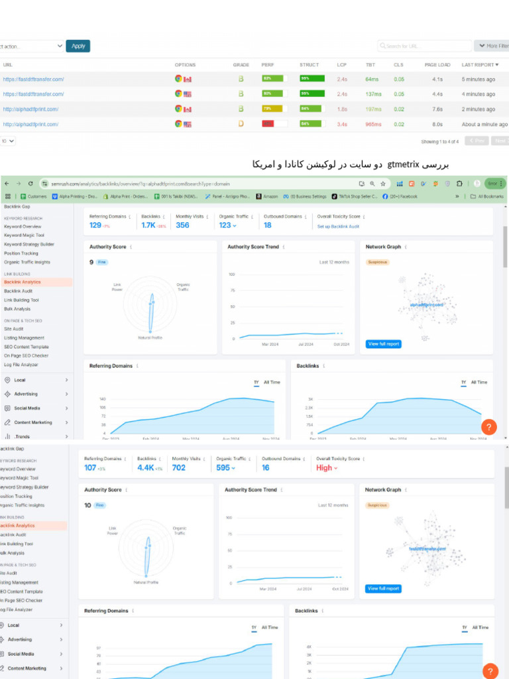Screen dimensions: 509x679
Task: Open the TikTok Shop Seller bookmark
Action: pyautogui.click(x=354, y=196)
